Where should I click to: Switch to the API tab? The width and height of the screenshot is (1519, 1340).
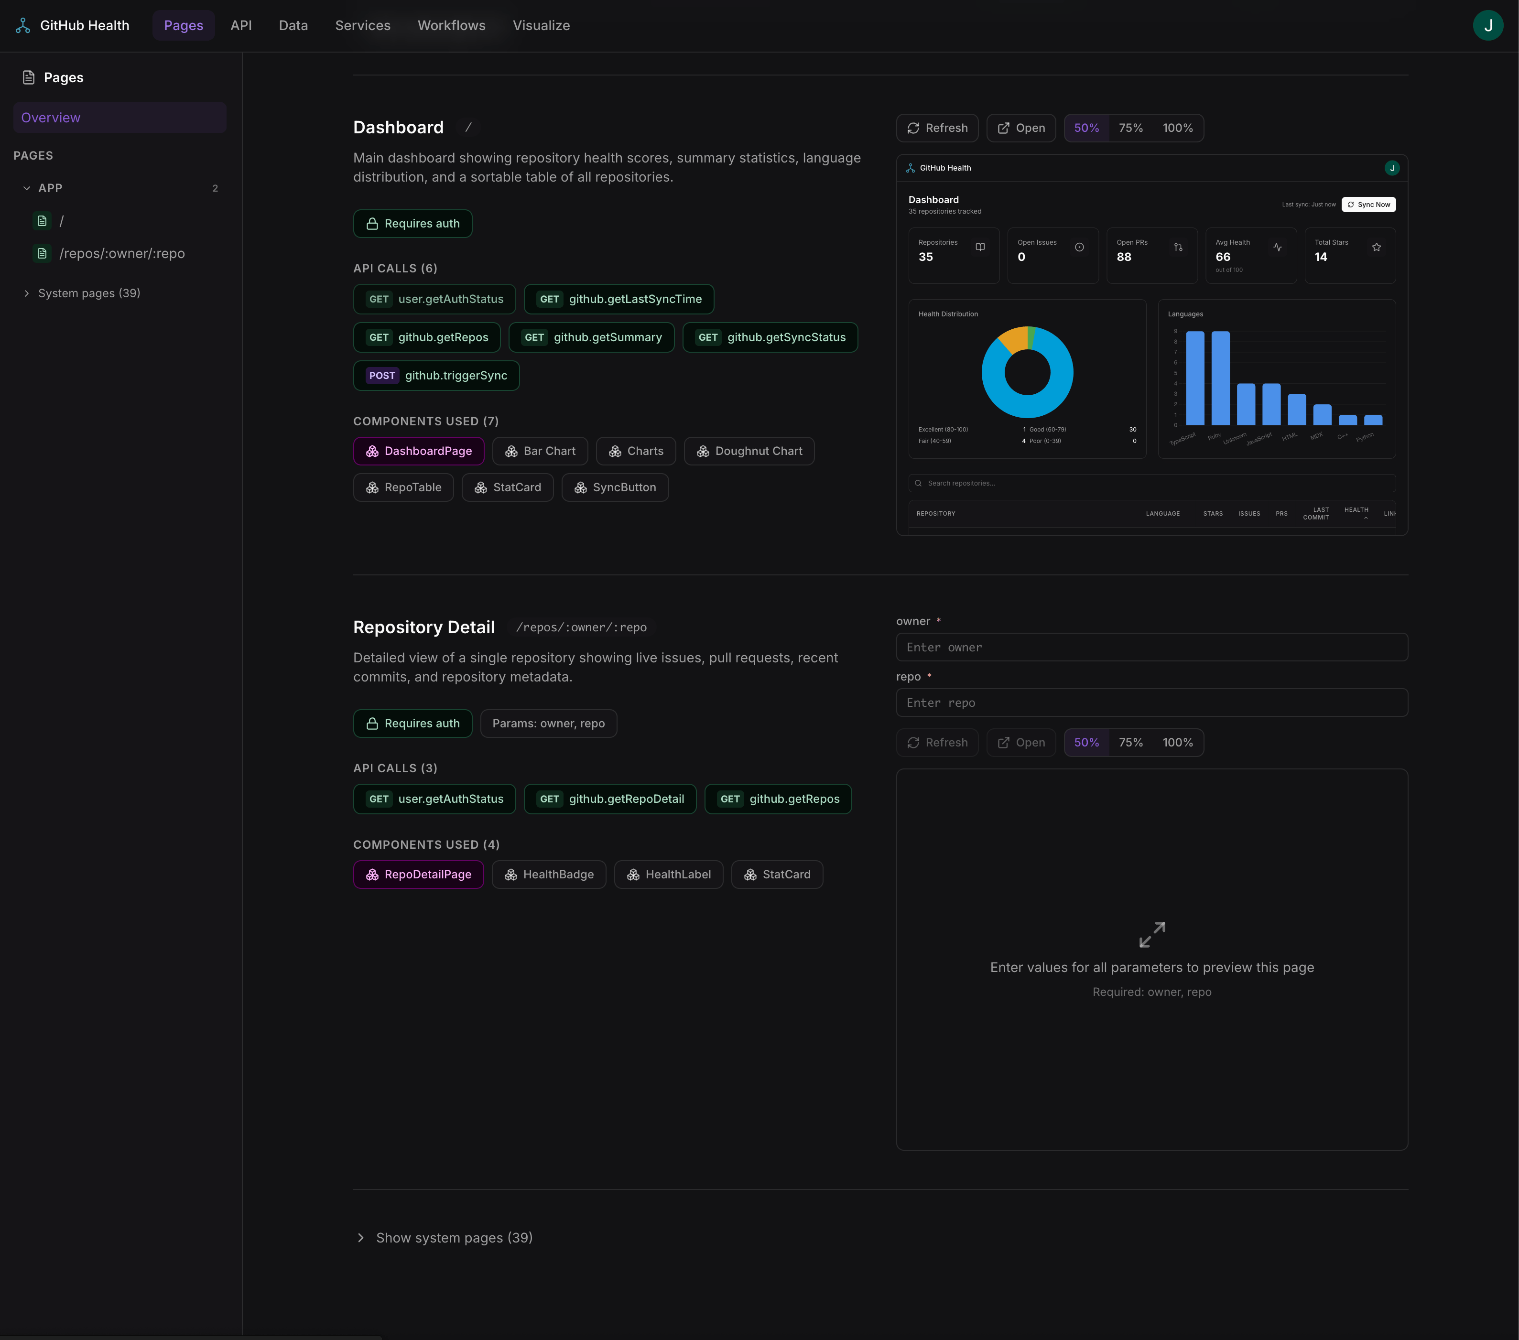click(241, 25)
